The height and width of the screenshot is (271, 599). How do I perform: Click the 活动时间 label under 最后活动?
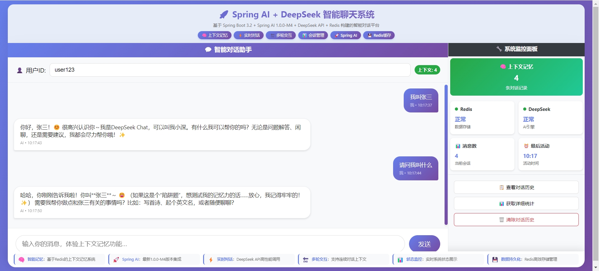531,163
